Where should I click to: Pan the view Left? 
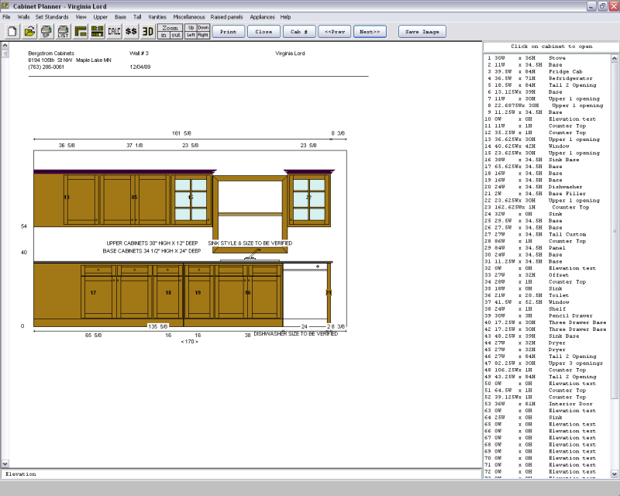pos(191,35)
